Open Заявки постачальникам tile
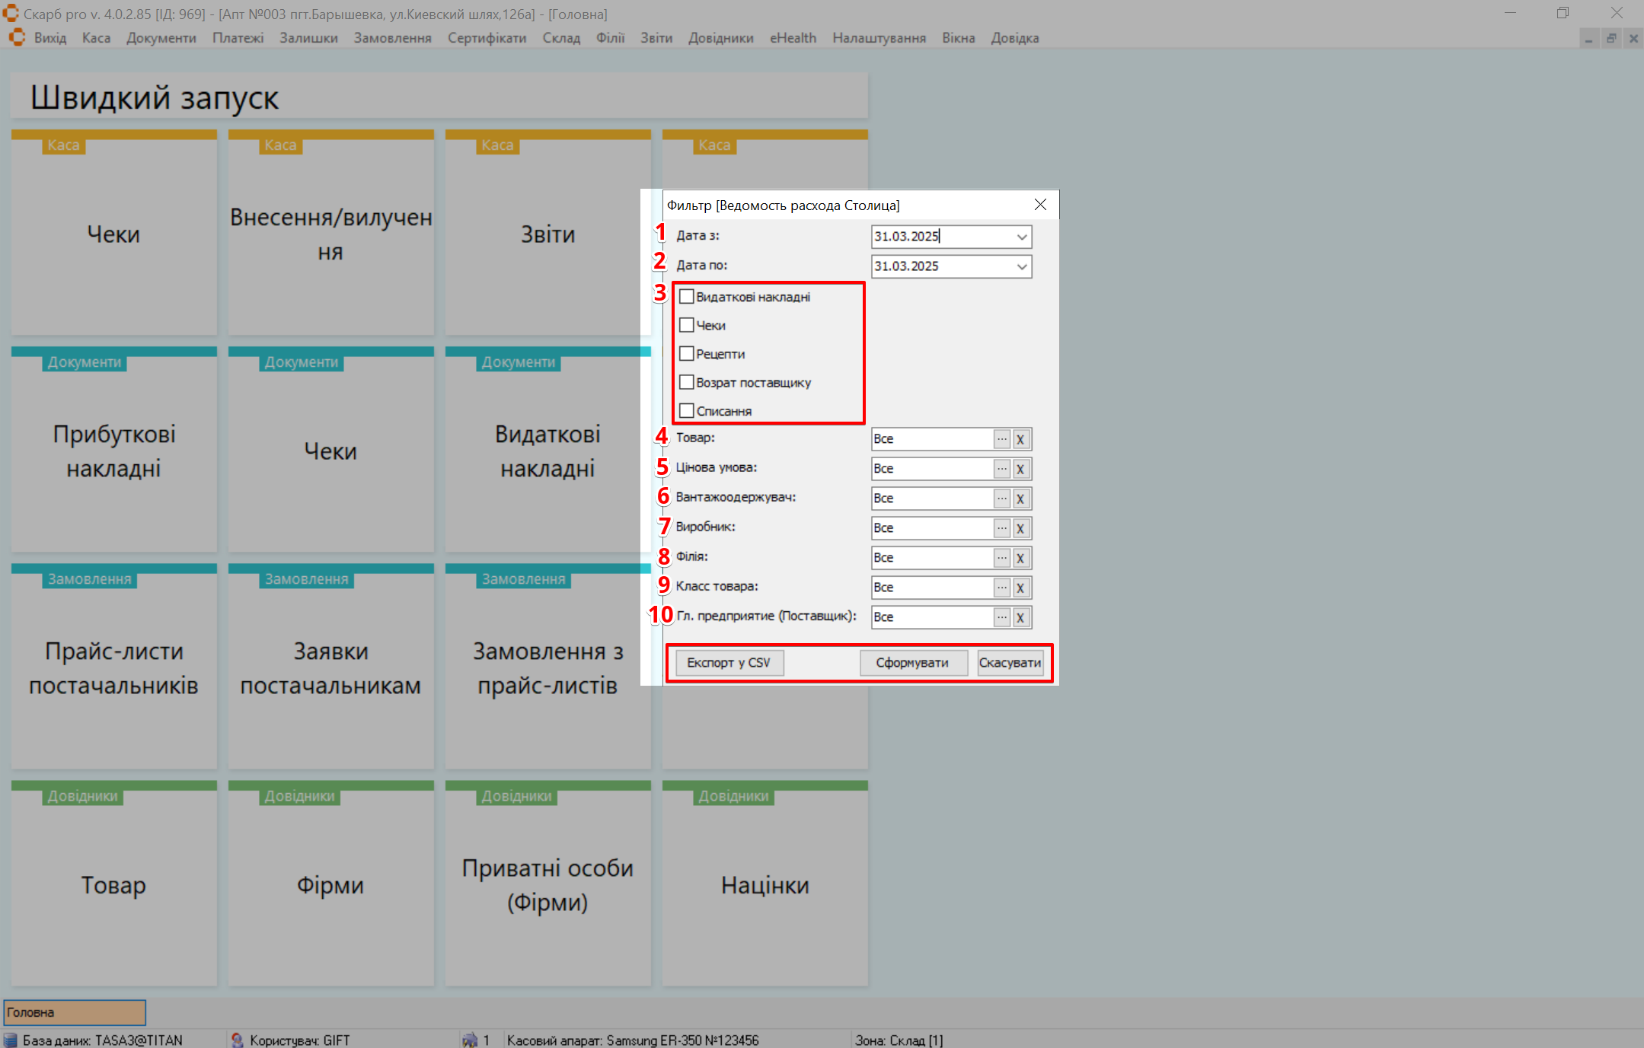Image resolution: width=1644 pixels, height=1048 pixels. [x=331, y=667]
